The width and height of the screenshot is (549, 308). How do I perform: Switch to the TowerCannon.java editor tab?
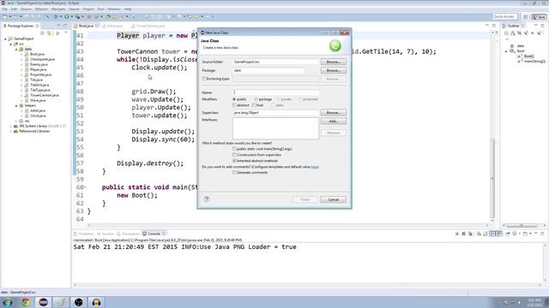coord(148,26)
